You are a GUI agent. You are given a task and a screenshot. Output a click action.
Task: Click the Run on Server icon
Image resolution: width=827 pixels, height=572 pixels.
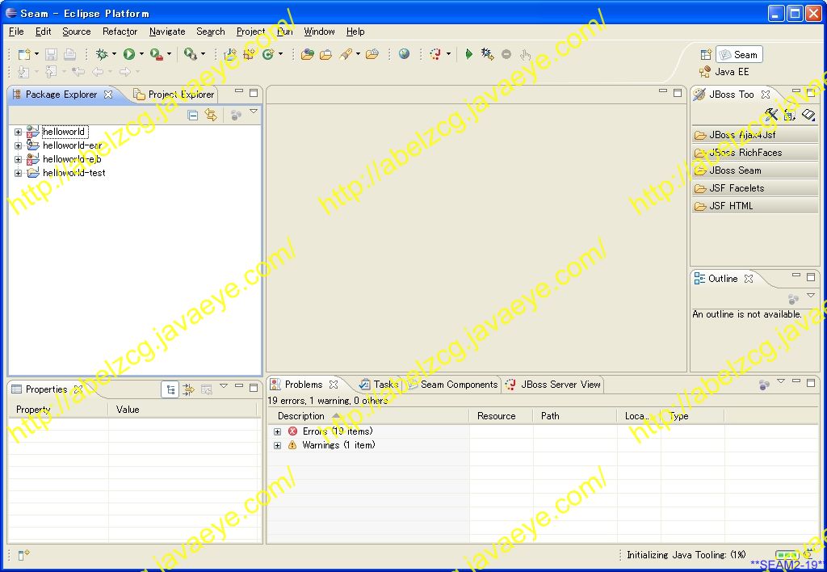pyautogui.click(x=191, y=54)
